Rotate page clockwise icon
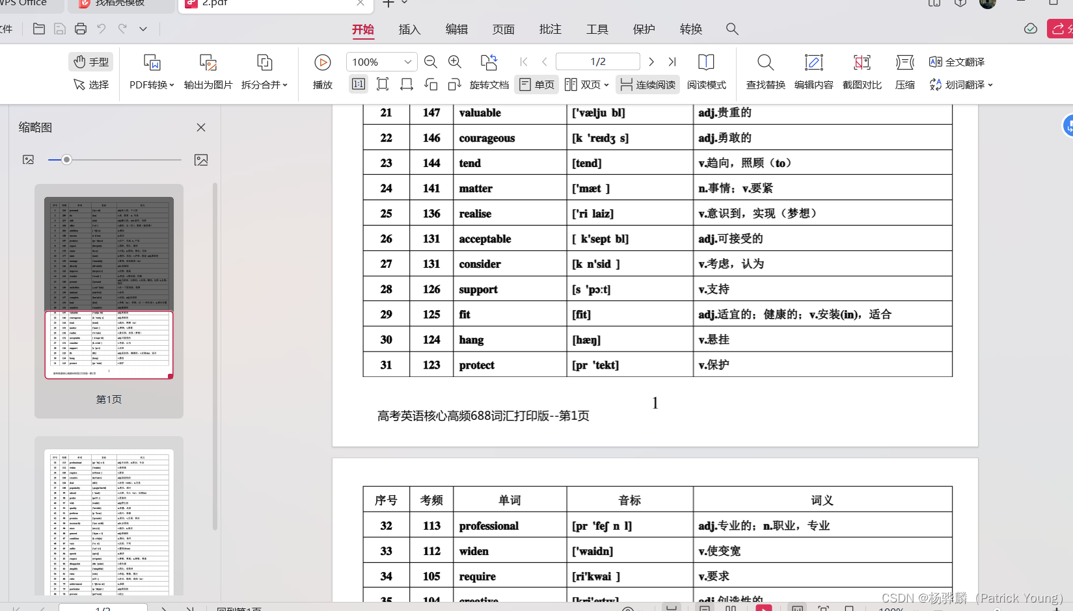Image resolution: width=1073 pixels, height=611 pixels. (x=455, y=84)
